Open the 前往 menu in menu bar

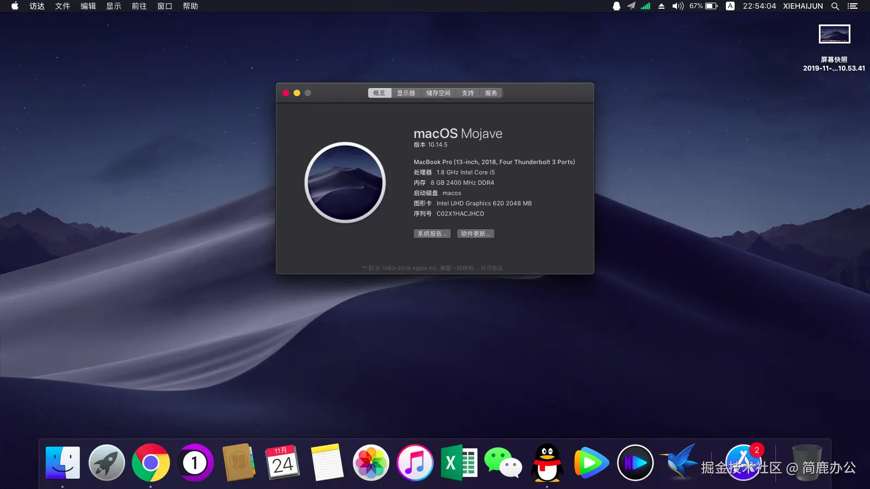click(x=139, y=6)
